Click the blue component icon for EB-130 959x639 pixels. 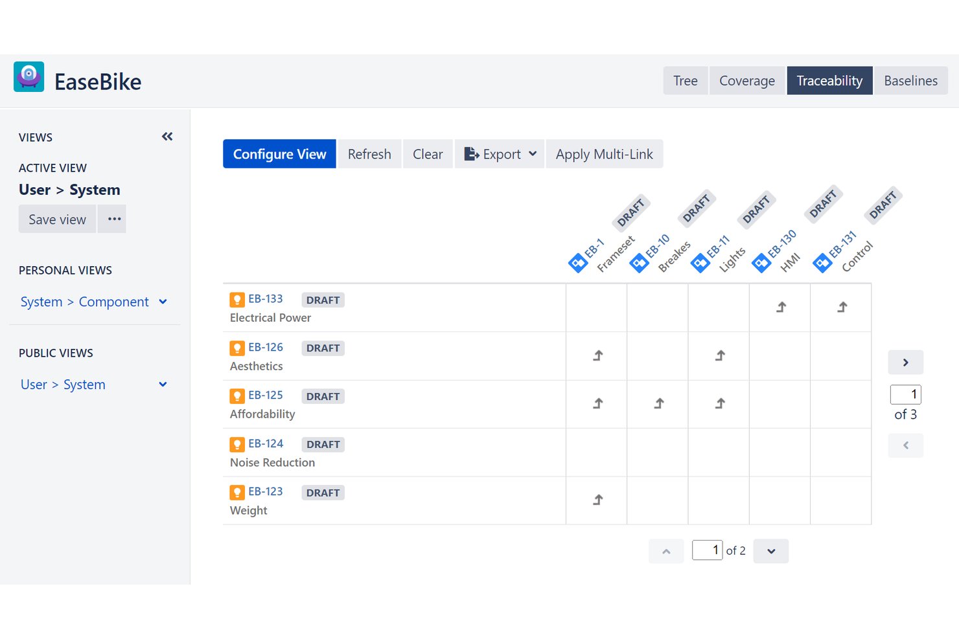pos(761,263)
